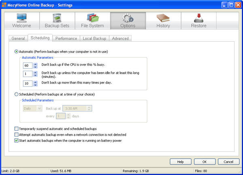Switch to the Local Backup tab
This screenshot has height=175, width=243.
tap(94, 38)
